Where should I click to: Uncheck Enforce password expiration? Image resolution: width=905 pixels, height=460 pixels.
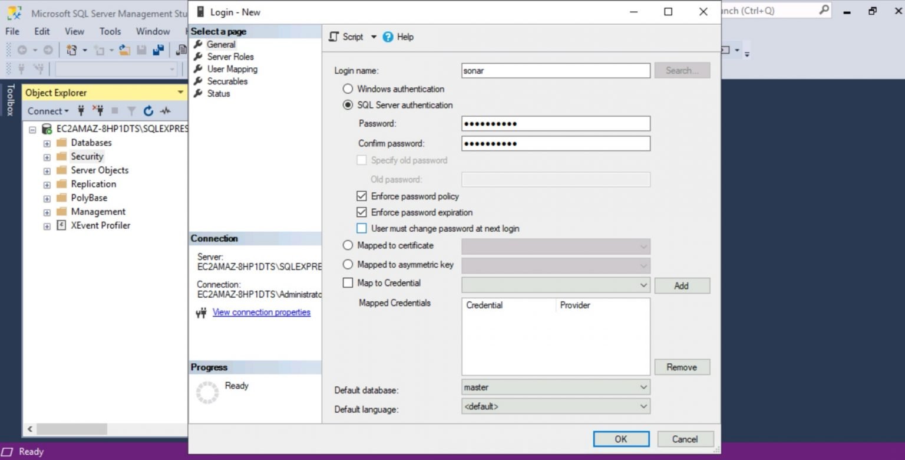pos(362,212)
